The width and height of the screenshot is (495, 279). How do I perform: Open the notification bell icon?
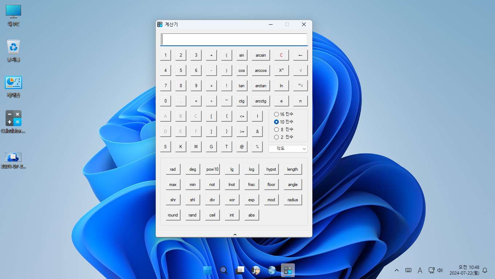click(x=485, y=270)
